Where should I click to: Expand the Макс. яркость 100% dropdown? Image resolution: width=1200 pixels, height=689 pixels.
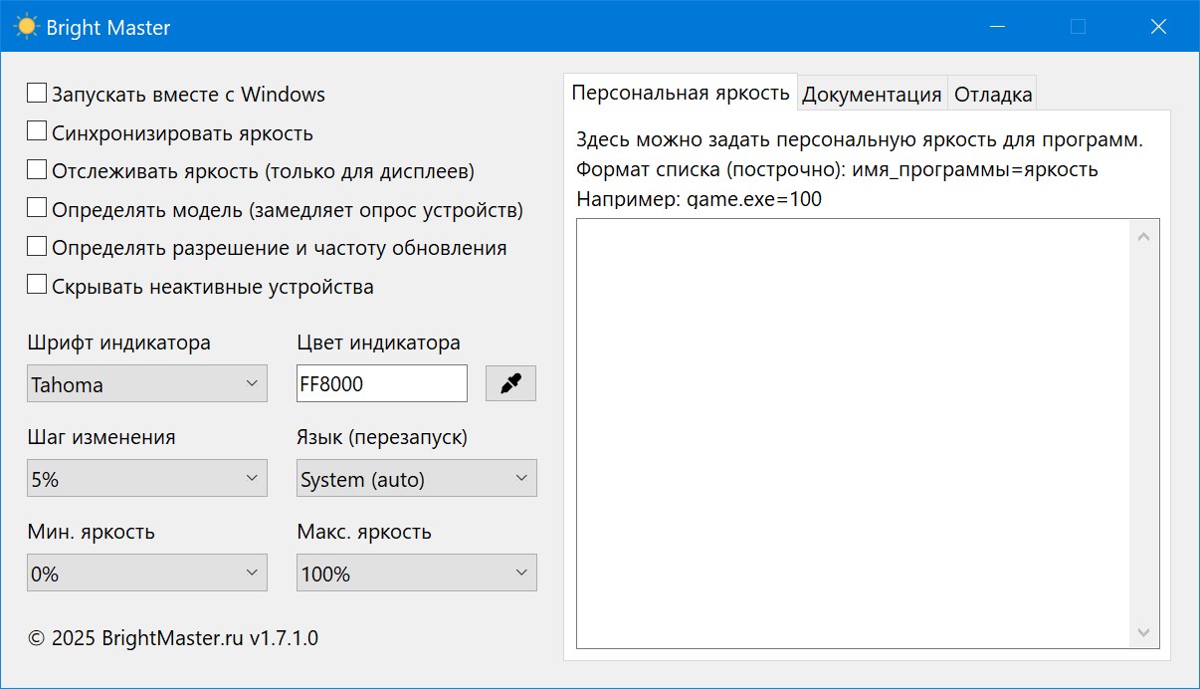point(417,573)
